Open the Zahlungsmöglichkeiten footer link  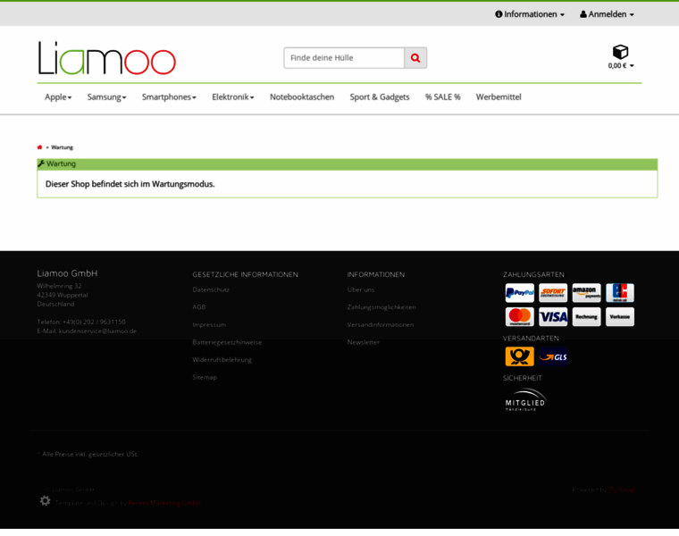click(x=381, y=307)
